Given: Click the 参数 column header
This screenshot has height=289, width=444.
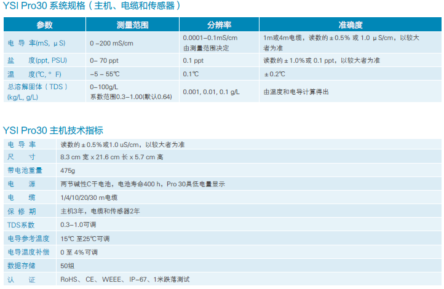Looking at the screenshot, I should click(x=44, y=25).
